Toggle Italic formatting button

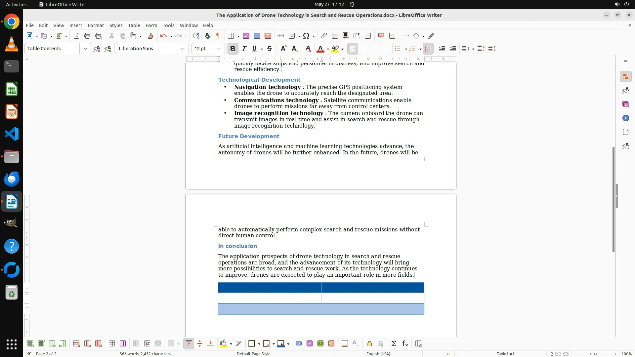(x=244, y=49)
